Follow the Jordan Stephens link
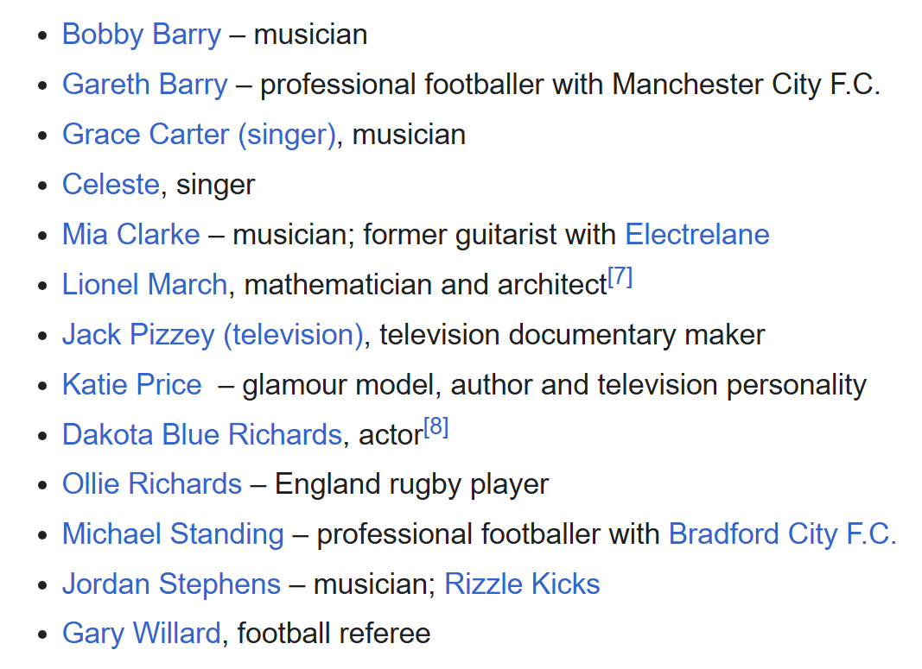This screenshot has height=669, width=922. 171,584
